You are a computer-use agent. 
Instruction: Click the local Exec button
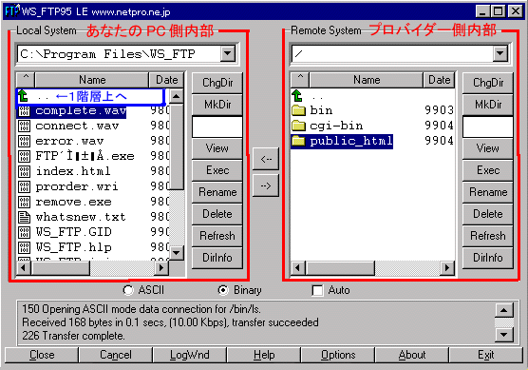click(217, 170)
